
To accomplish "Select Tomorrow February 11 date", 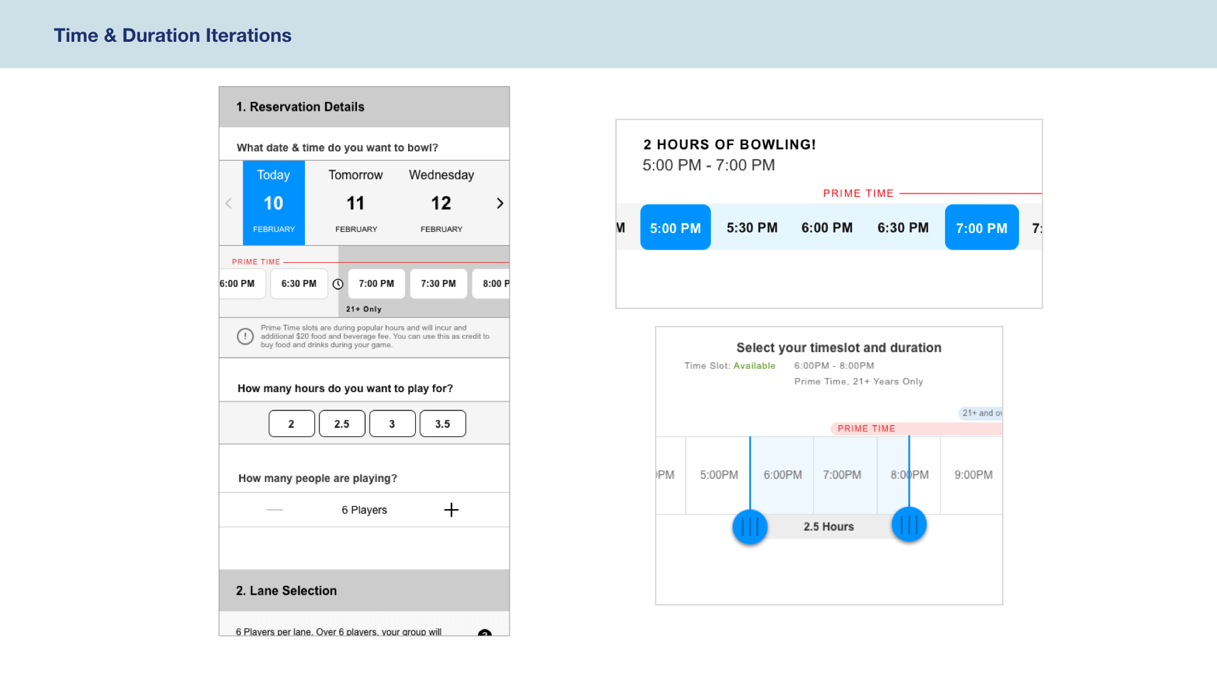I will point(356,203).
